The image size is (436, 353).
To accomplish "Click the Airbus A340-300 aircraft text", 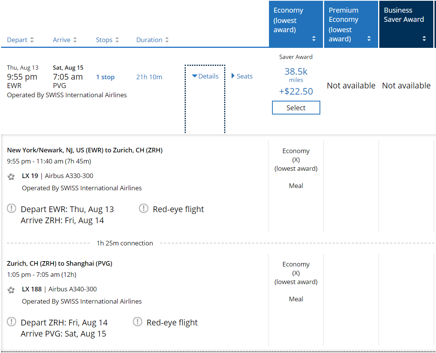I will pyautogui.click(x=72, y=289).
